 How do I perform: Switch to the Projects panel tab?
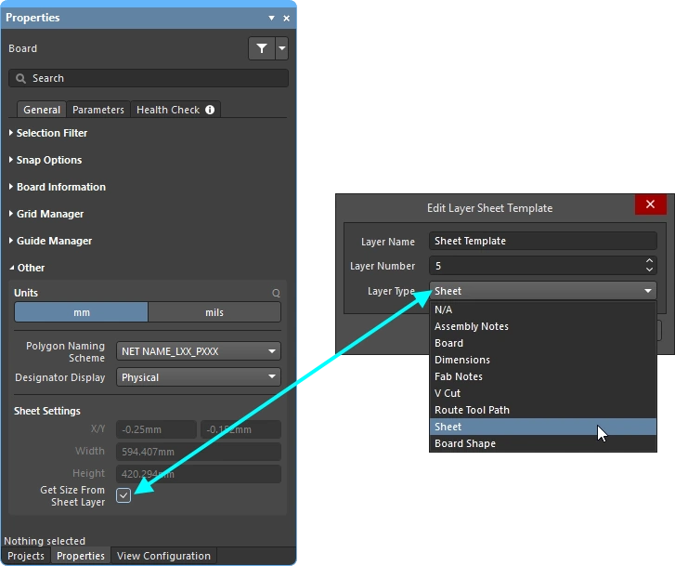26,556
